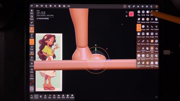The height and width of the screenshot is (101, 180).
Task: Open the orange tools wrench menu
Action: coord(156,6)
